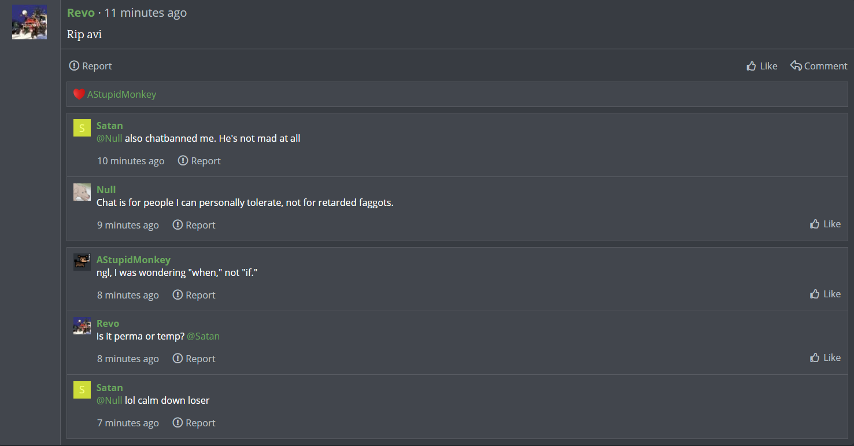Report Satan's "calm down loser" comment
Image resolution: width=854 pixels, height=446 pixels.
[194, 423]
